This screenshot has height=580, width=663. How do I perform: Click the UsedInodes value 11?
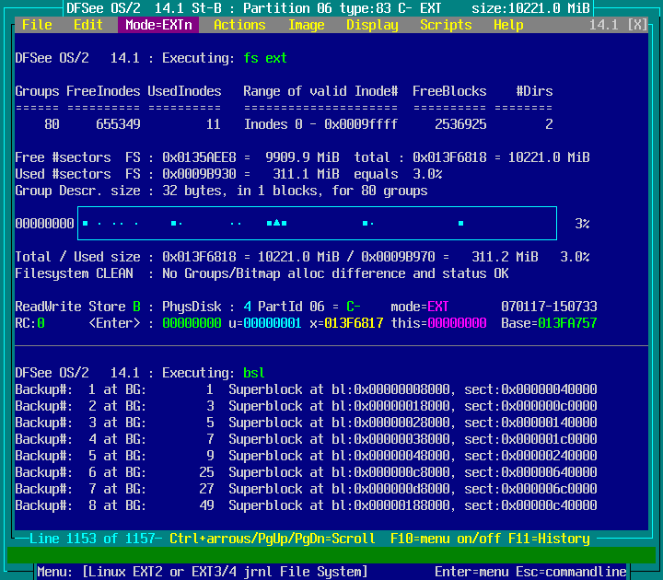[x=214, y=124]
